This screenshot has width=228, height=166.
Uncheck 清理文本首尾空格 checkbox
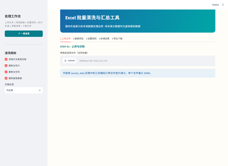[x=6, y=59]
